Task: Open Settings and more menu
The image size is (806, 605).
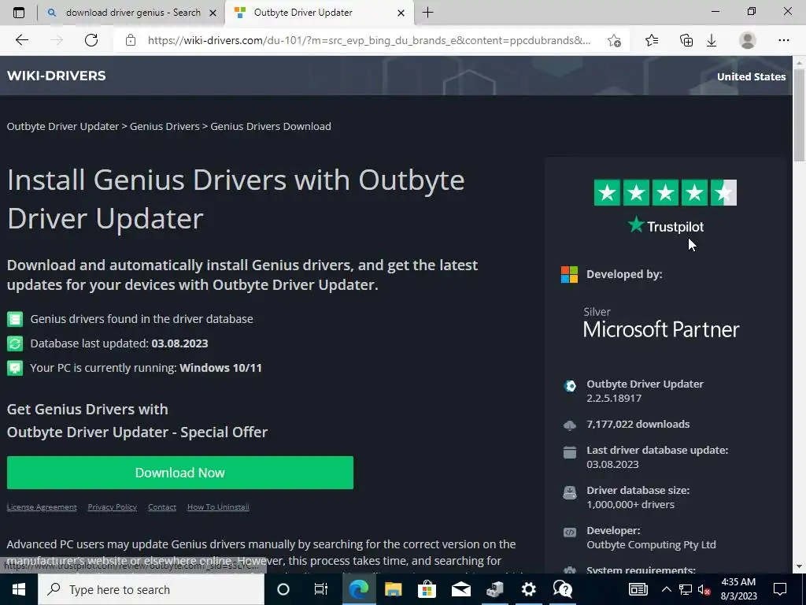Action: (783, 40)
